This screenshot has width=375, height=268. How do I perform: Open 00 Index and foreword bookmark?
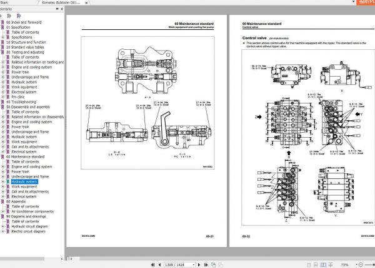(x=24, y=22)
